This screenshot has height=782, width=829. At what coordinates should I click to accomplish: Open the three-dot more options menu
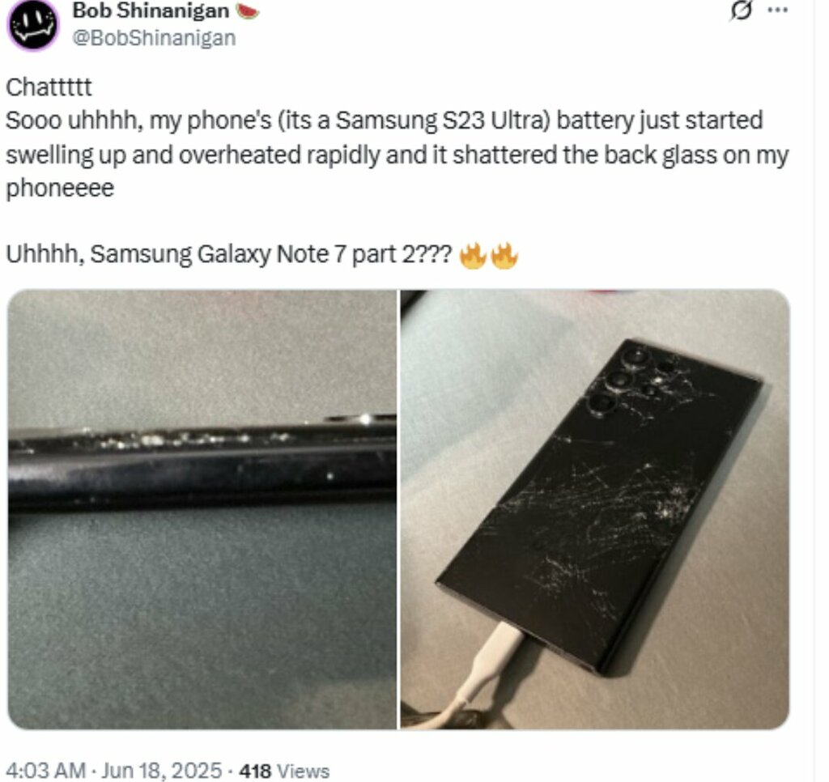click(x=778, y=10)
